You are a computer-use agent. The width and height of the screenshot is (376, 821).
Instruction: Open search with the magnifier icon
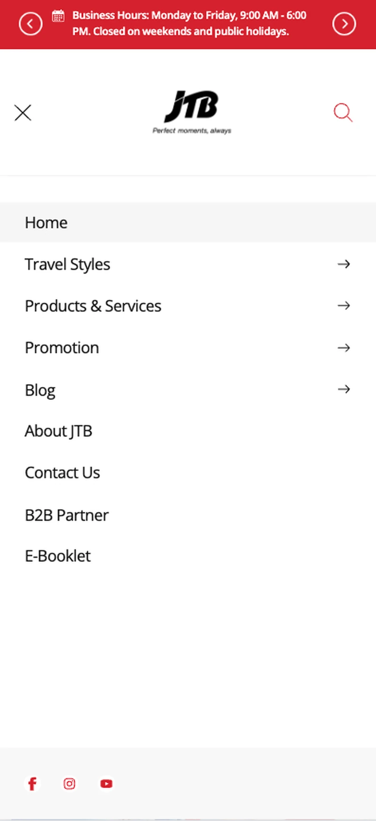coord(343,113)
